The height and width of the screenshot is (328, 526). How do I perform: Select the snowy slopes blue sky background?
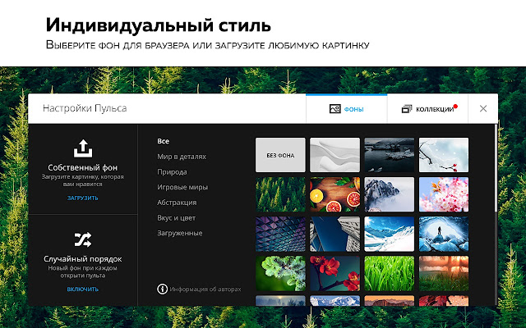(389, 234)
